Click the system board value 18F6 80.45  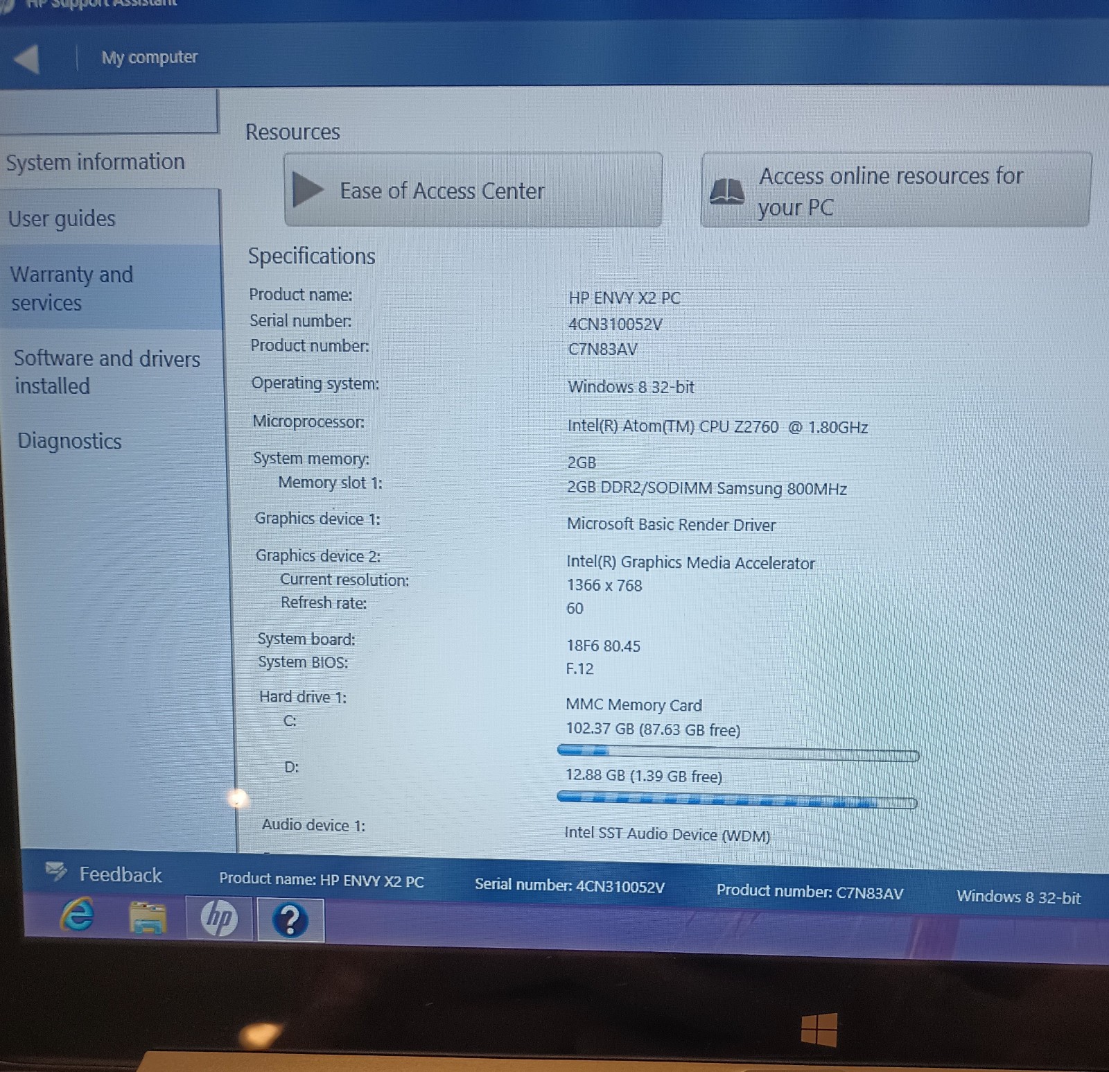coord(603,646)
